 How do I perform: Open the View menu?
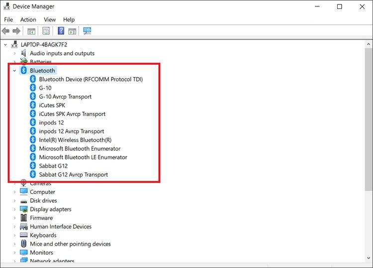(50, 19)
